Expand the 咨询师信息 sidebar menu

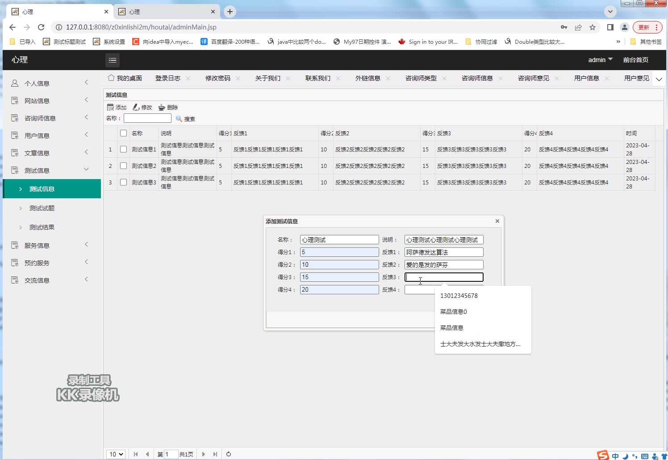point(87,117)
